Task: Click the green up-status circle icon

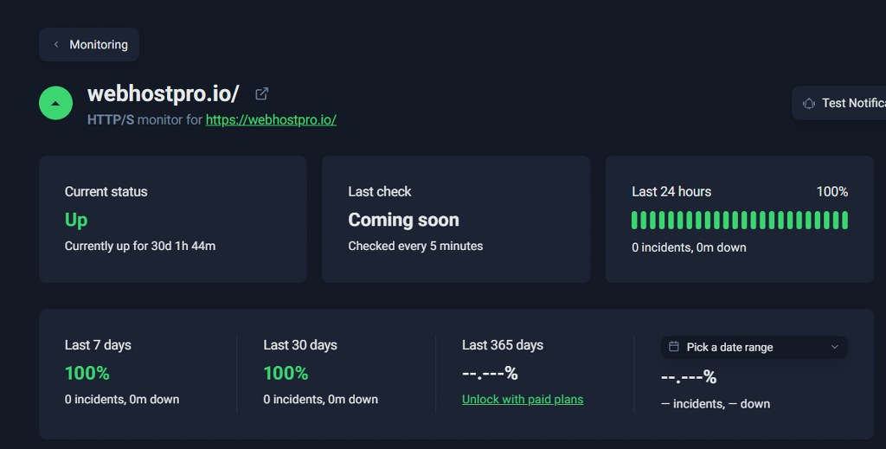Action: 55,103
